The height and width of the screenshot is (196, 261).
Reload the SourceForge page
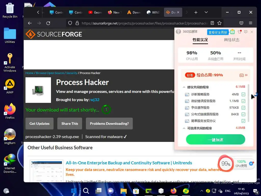(x=48, y=23)
